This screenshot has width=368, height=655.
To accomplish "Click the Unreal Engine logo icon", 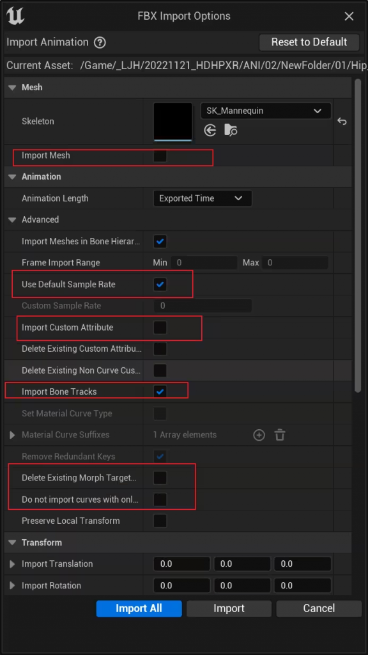I will pos(15,16).
